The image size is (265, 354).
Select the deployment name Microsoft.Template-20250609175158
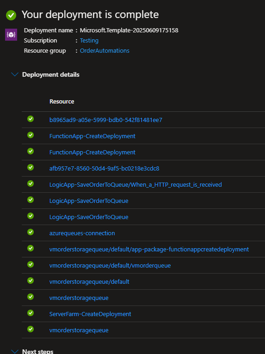click(129, 30)
